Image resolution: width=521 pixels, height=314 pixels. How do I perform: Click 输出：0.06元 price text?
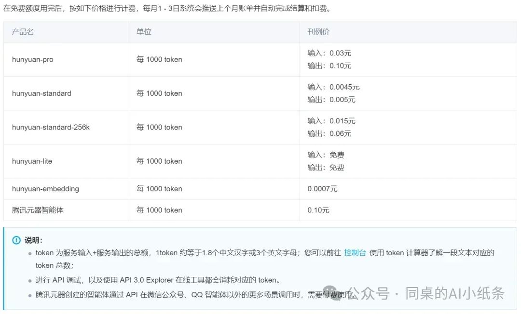[329, 133]
